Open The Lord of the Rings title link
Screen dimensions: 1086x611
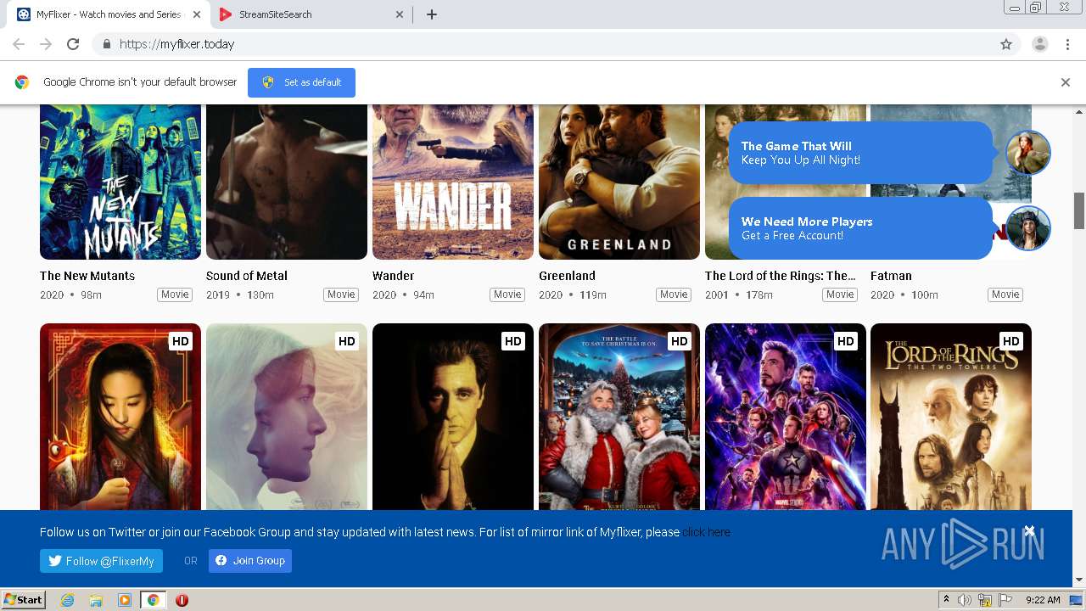[781, 276]
